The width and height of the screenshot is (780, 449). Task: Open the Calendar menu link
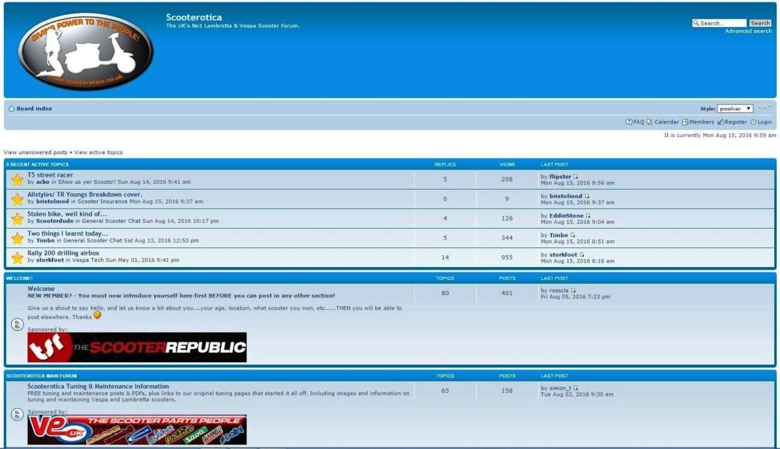point(666,122)
